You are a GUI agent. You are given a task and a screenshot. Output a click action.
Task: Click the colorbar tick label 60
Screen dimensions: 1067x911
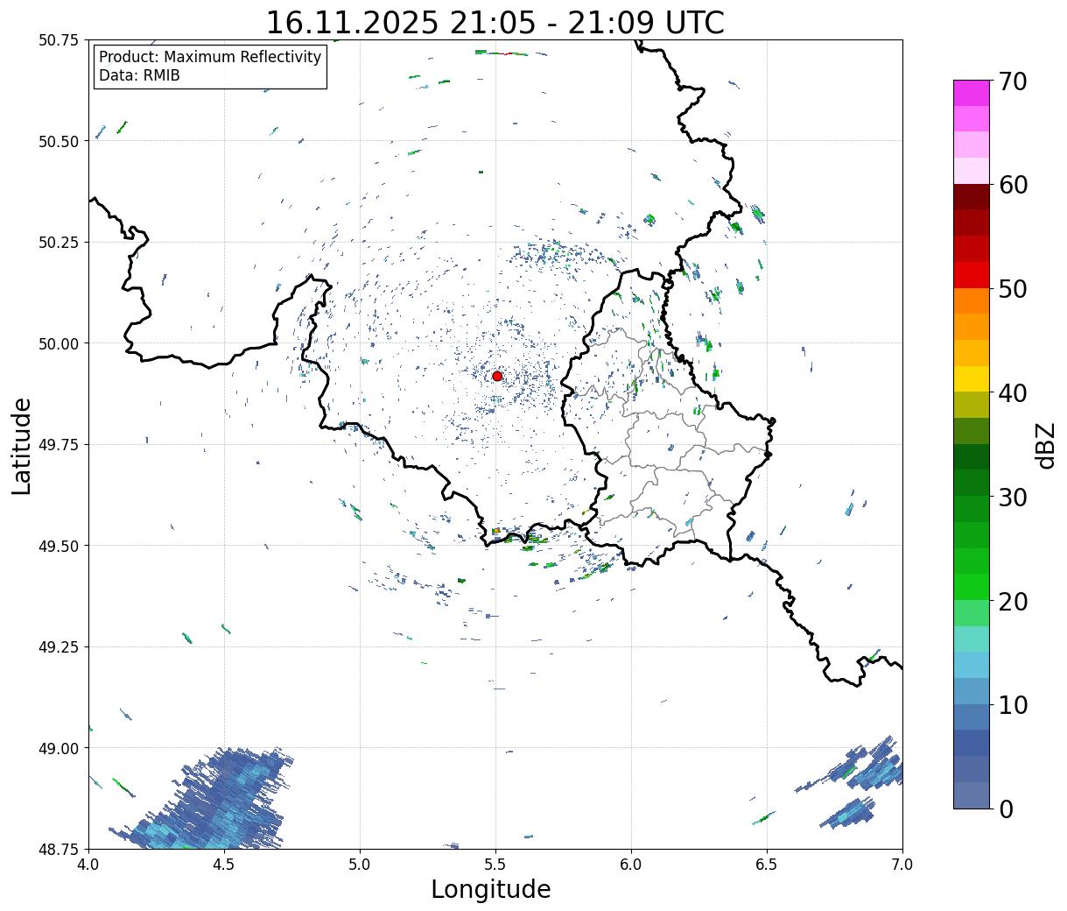click(x=1013, y=185)
